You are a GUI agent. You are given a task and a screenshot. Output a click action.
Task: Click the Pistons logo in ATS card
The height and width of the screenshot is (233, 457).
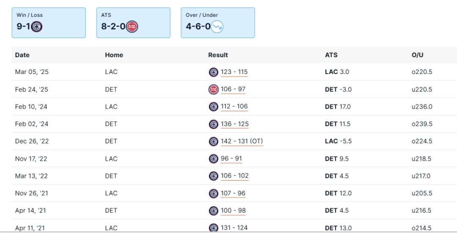[x=132, y=27]
